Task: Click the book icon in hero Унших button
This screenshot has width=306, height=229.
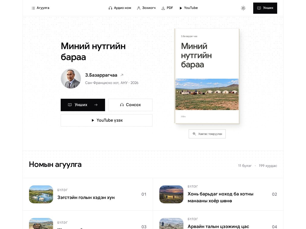Action: point(70,105)
